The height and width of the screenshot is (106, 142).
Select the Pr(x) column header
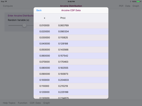point(63,18)
